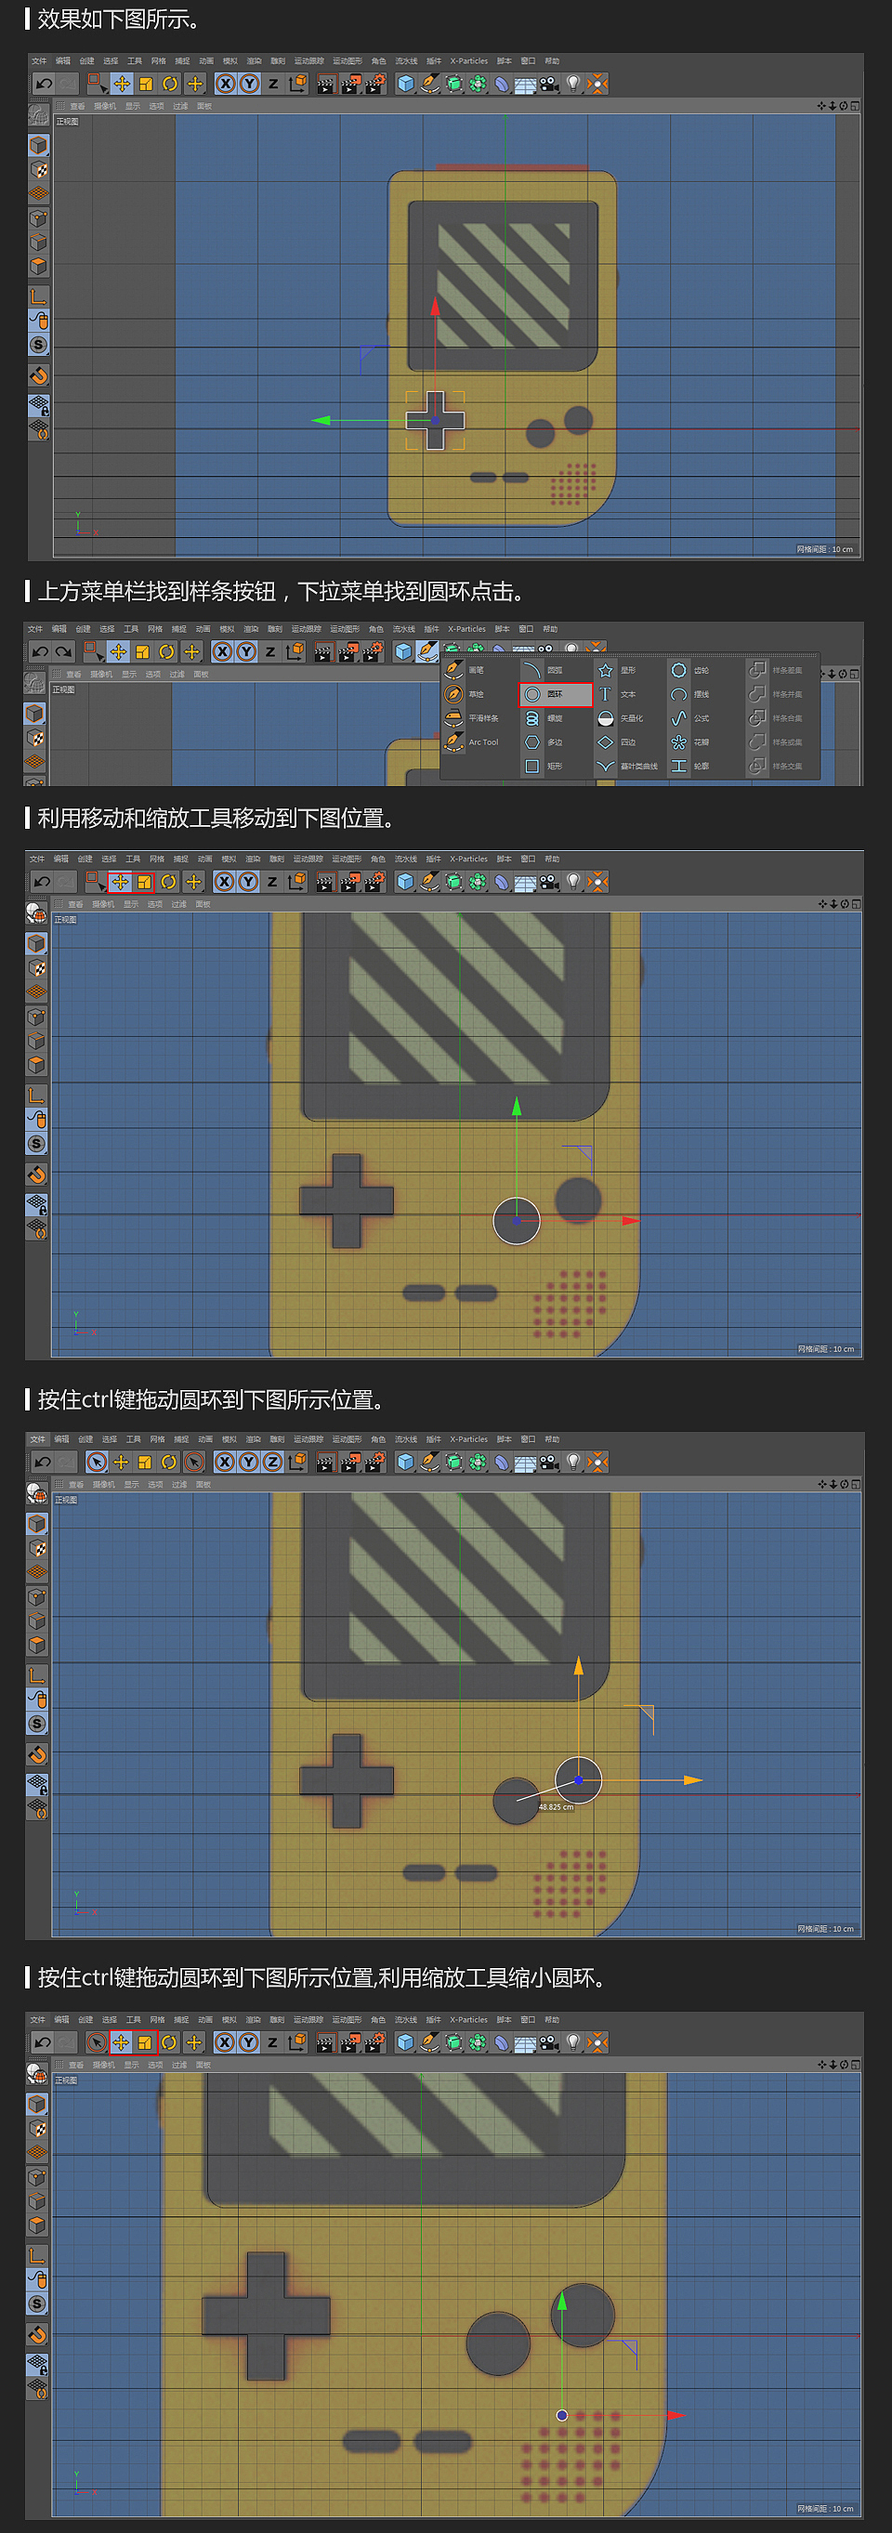Select Model mode in first screenshot's sidebar
The width and height of the screenshot is (892, 2533).
[38, 145]
